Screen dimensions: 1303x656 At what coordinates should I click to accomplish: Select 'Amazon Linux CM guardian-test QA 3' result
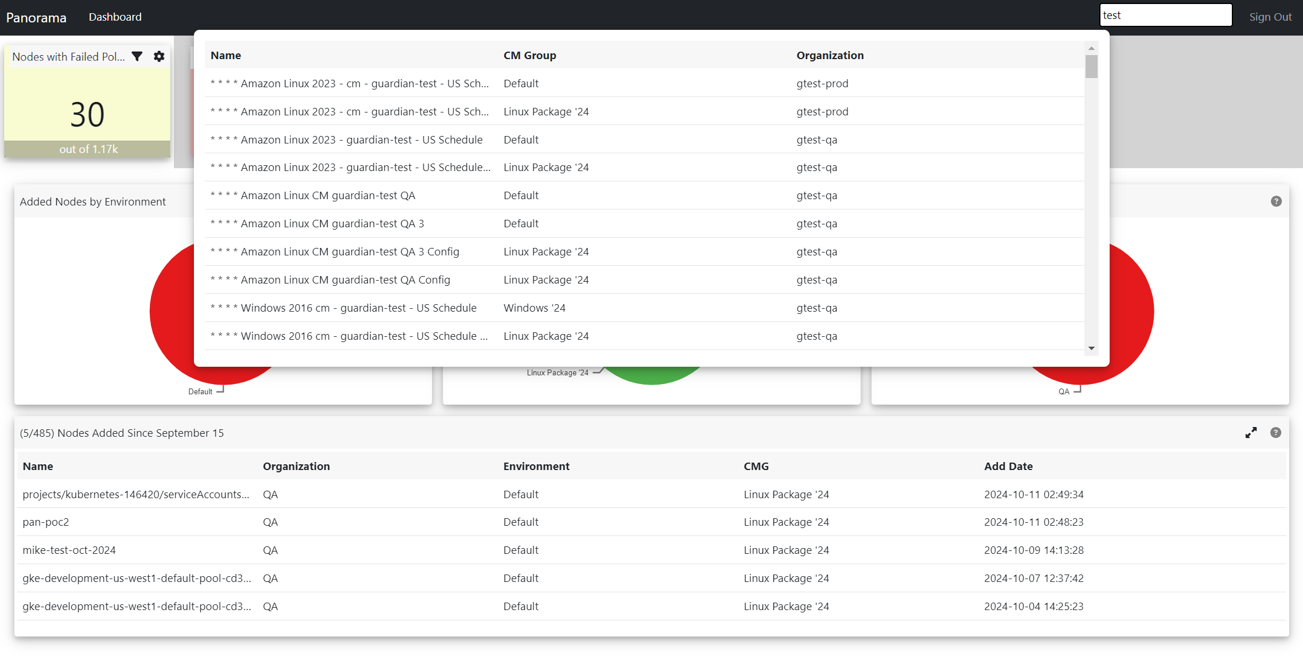[x=644, y=224]
